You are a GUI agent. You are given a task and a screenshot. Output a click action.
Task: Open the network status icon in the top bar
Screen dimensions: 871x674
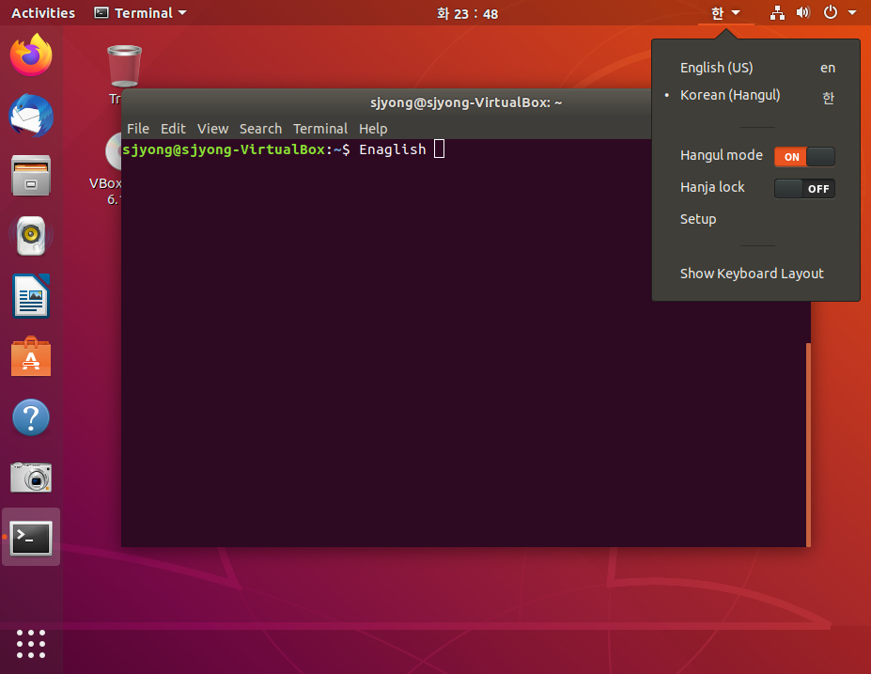pos(777,13)
